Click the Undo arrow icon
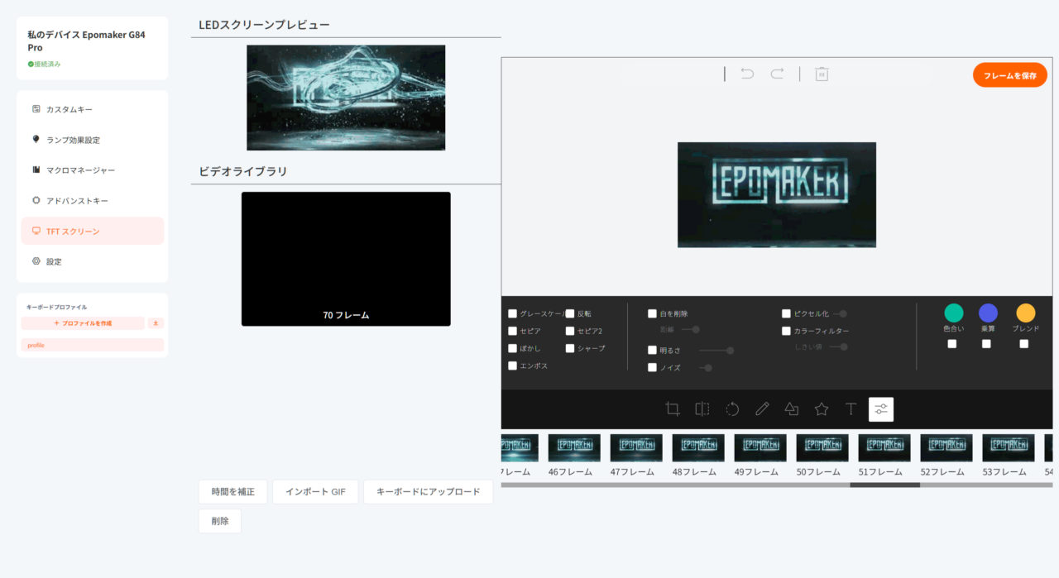1059x578 pixels. tap(747, 74)
